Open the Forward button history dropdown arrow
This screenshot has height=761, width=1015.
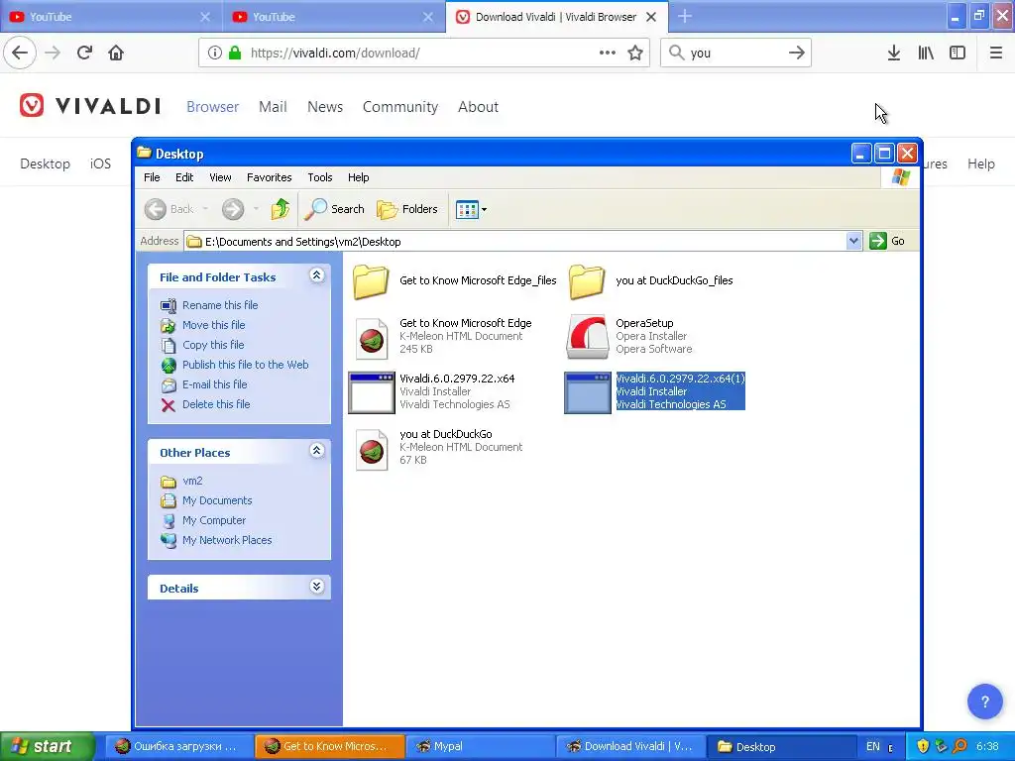click(257, 209)
